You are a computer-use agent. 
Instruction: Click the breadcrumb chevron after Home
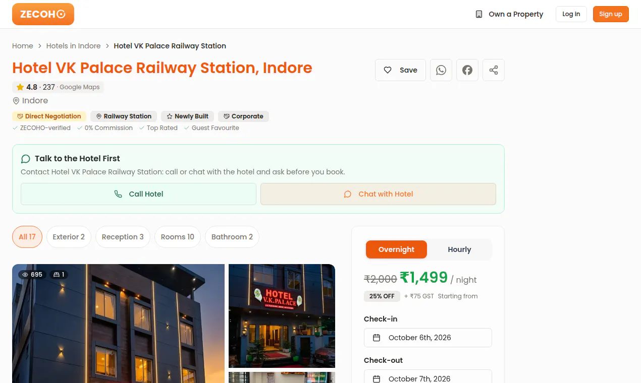click(x=40, y=46)
